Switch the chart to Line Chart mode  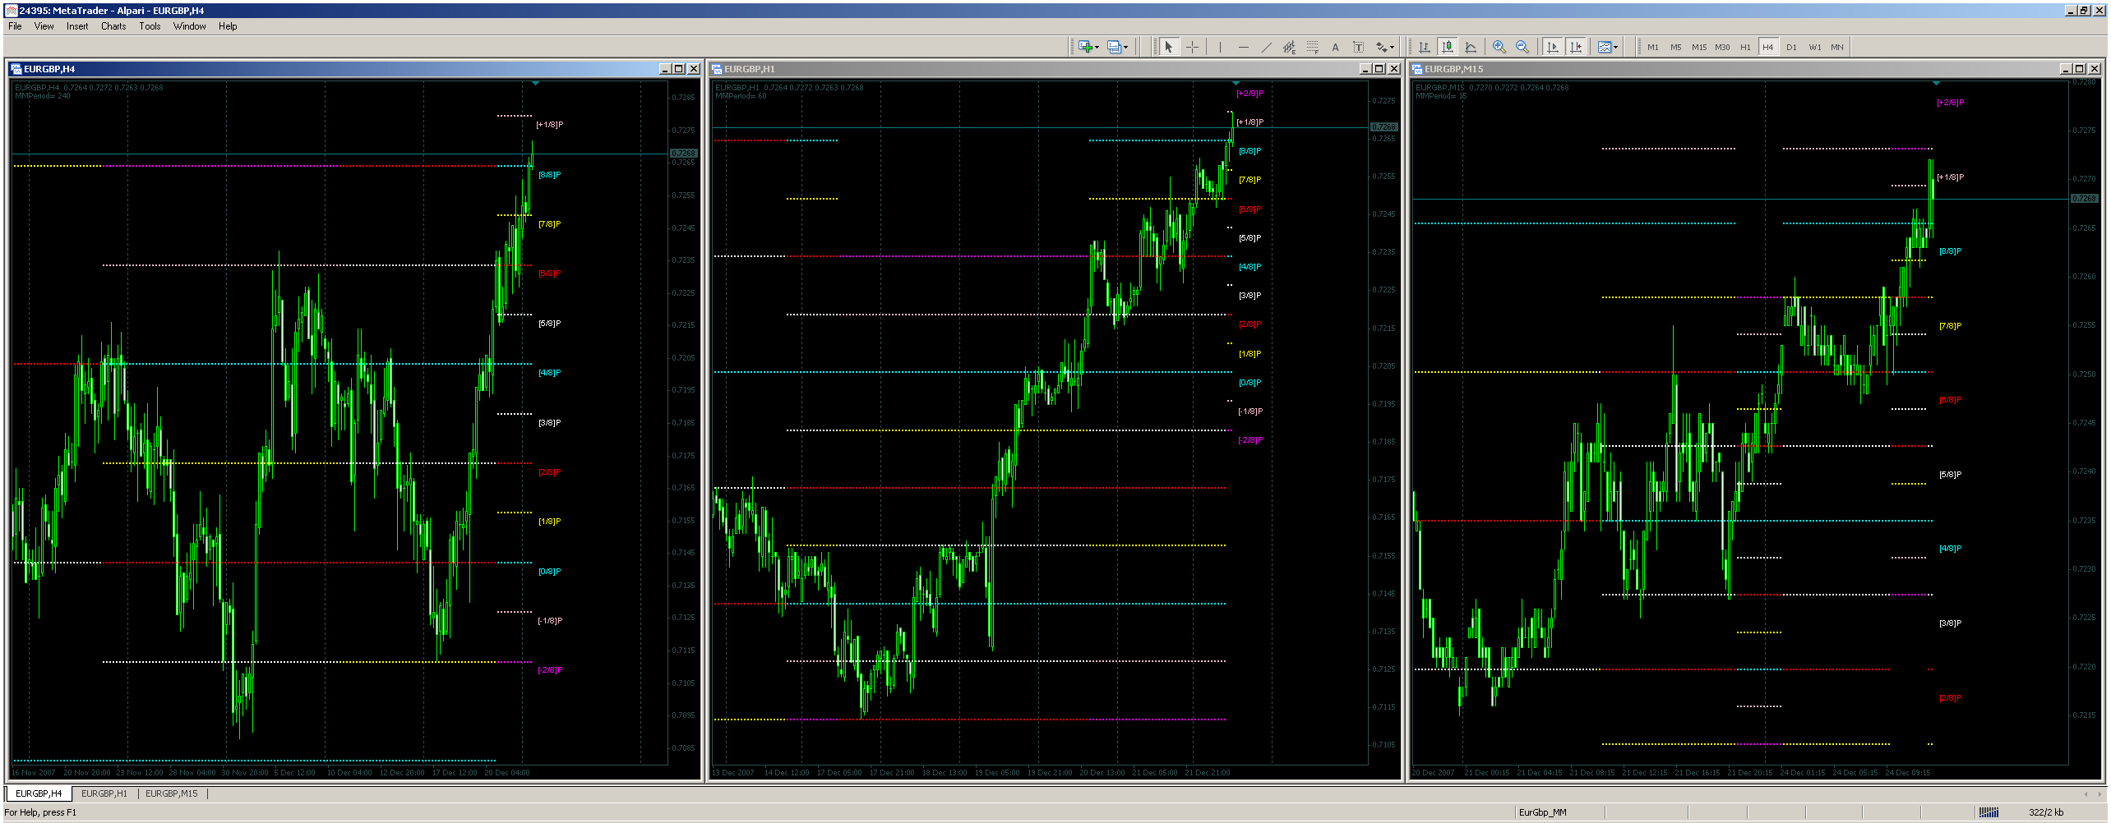click(x=1470, y=47)
